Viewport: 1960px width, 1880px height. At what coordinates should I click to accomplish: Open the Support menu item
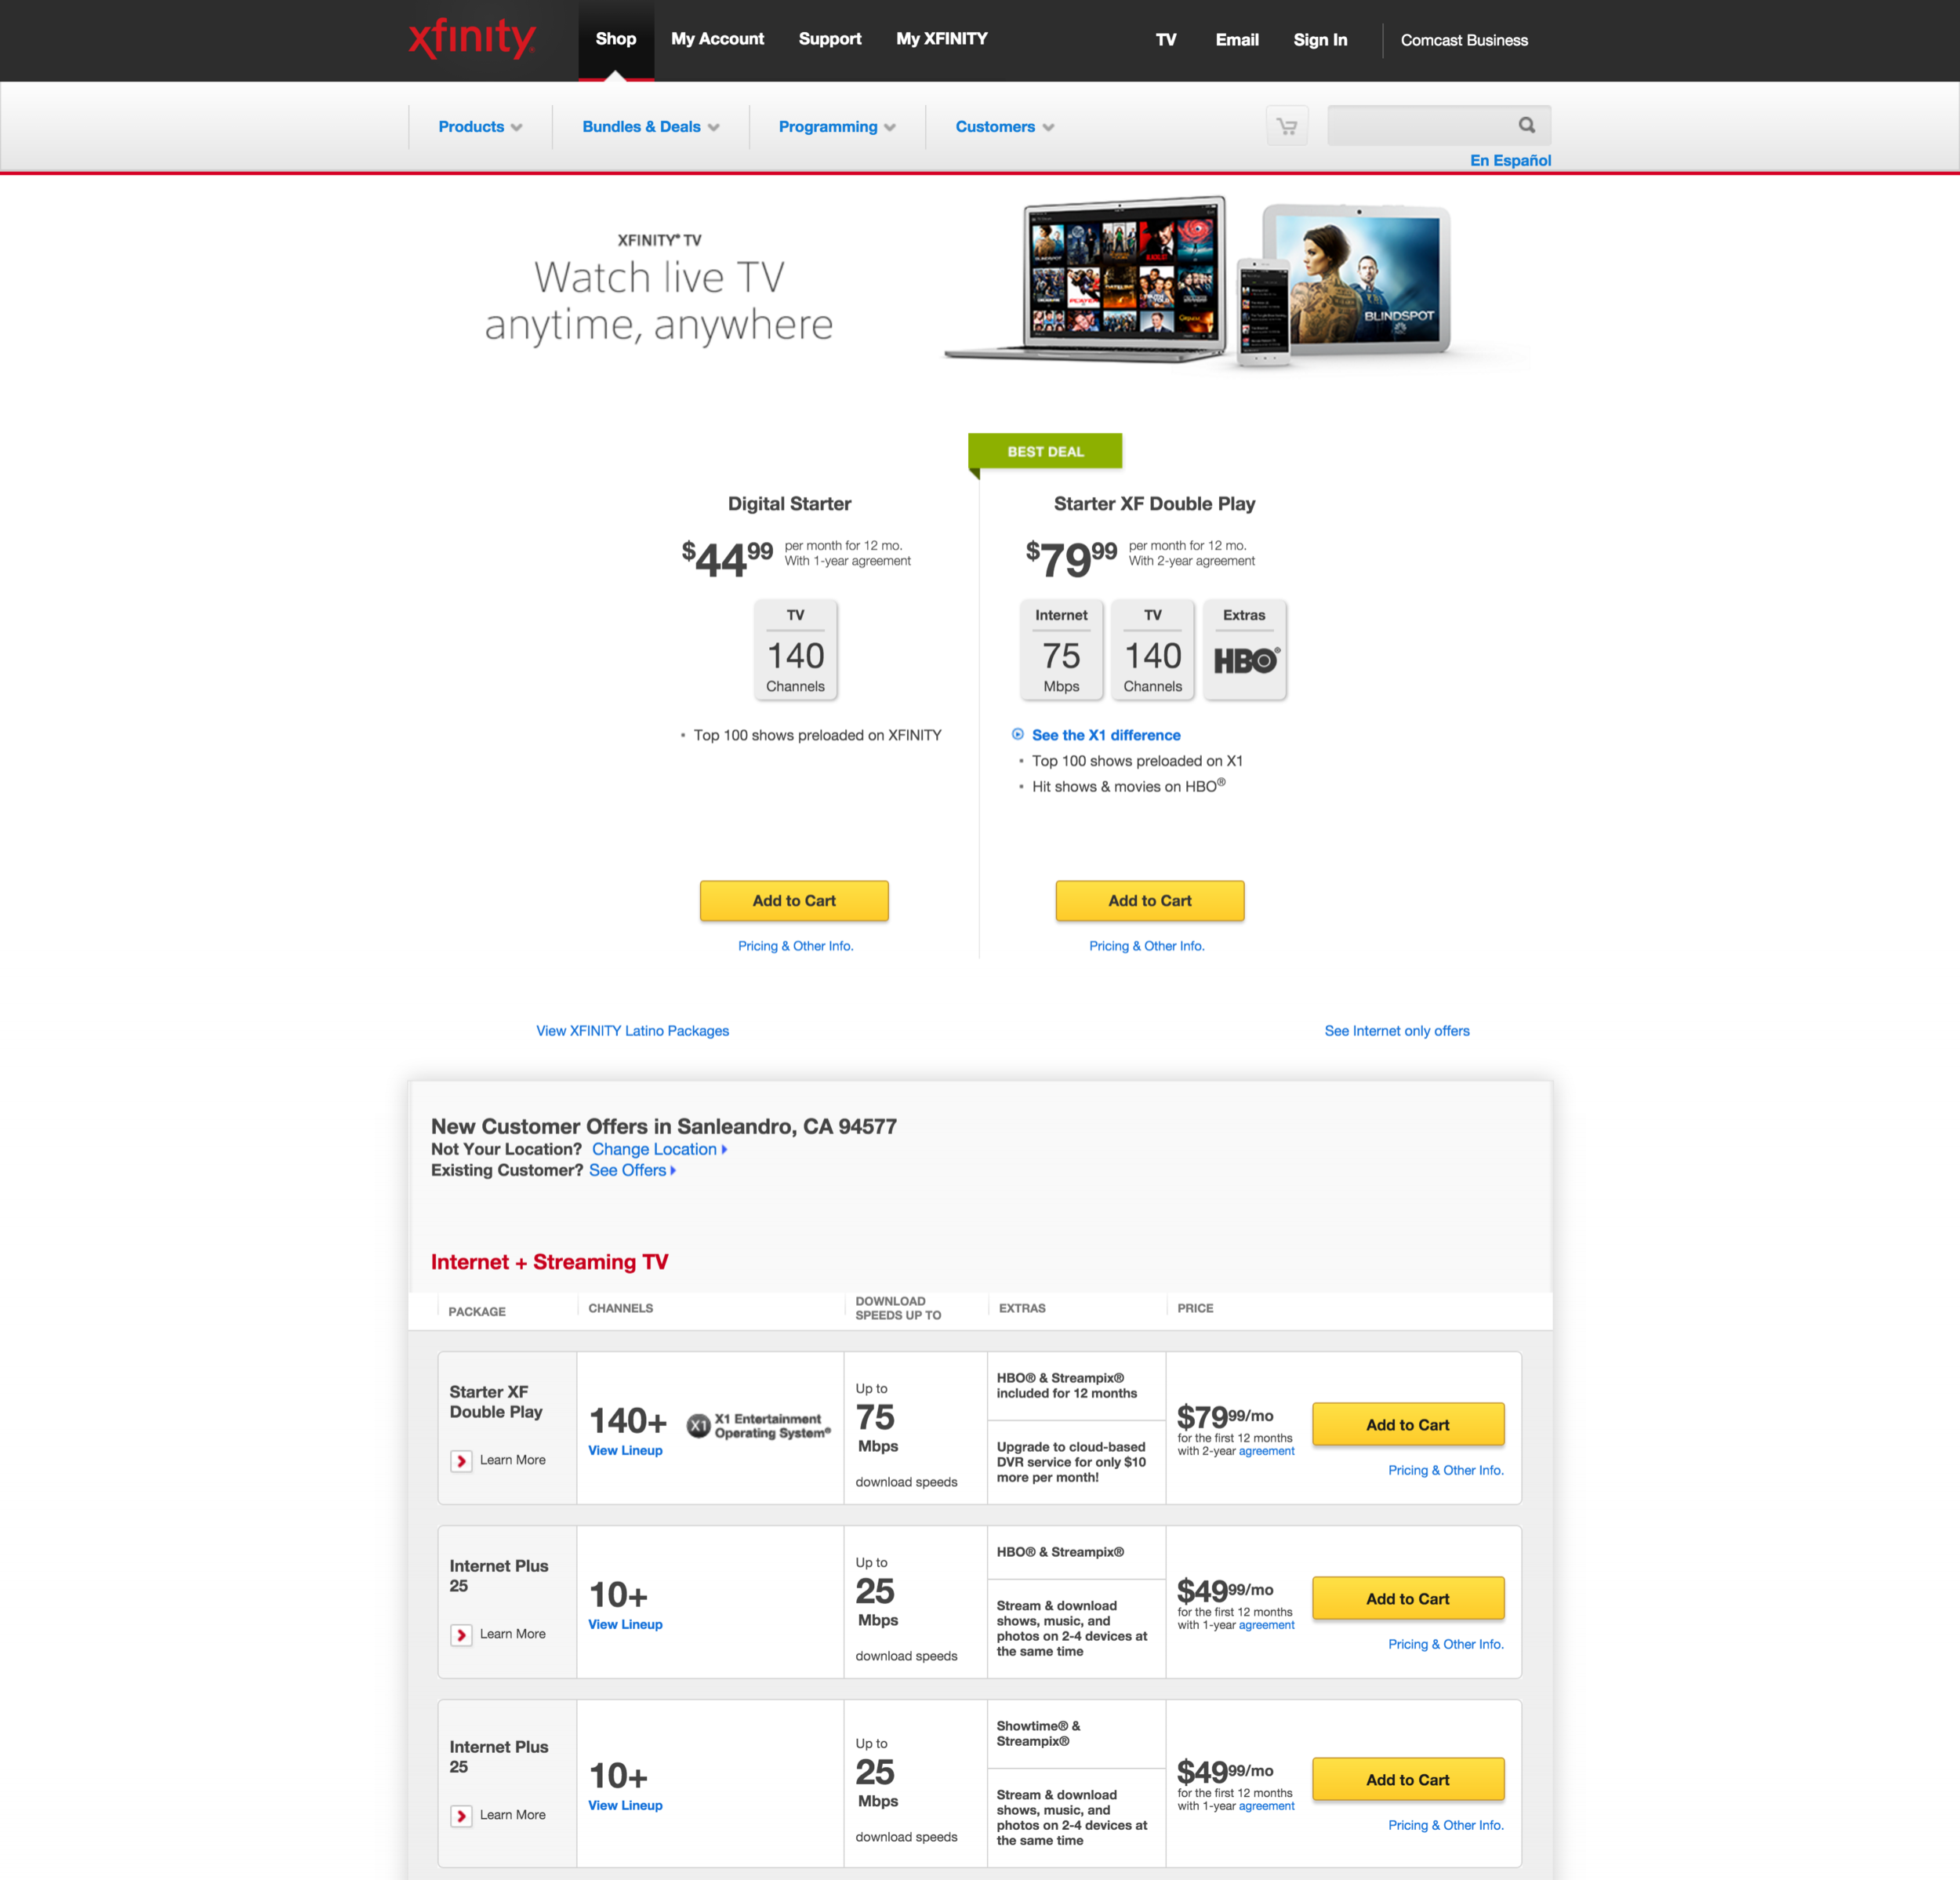pyautogui.click(x=830, y=39)
